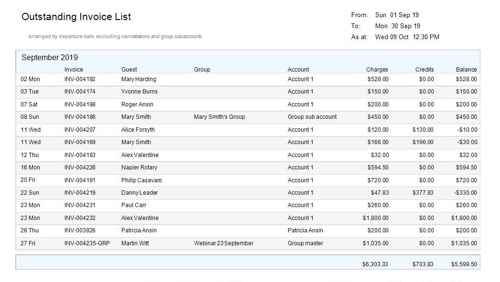Click the 22 Sun departure date

(x=30, y=193)
